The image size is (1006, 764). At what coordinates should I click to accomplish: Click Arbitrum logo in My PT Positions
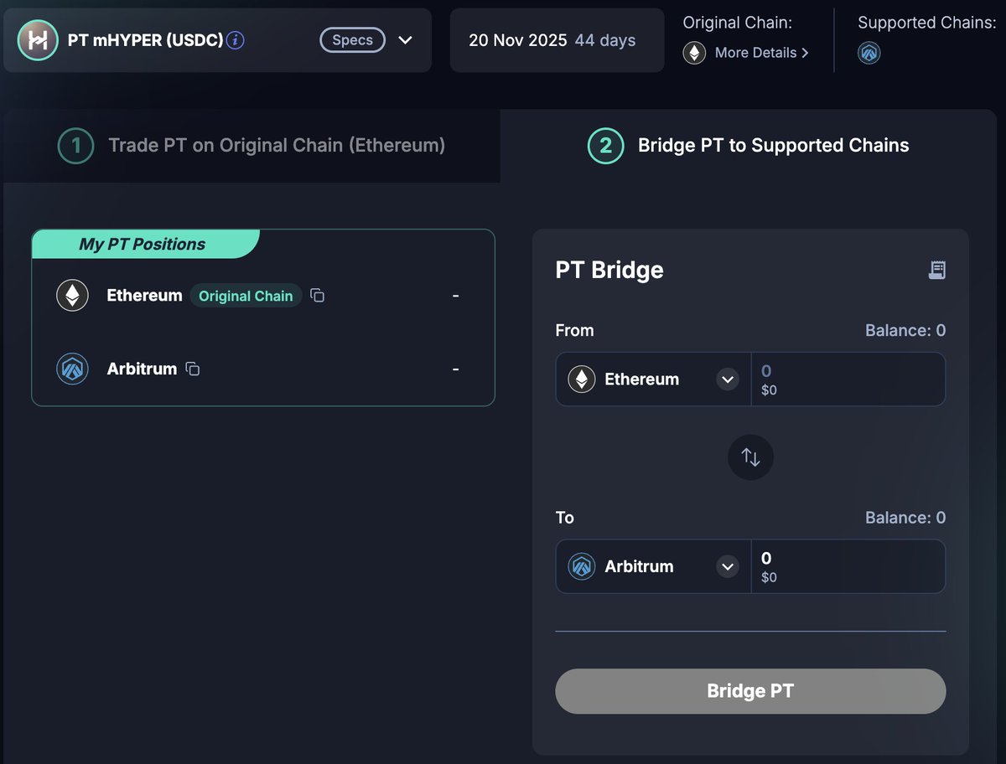point(72,369)
